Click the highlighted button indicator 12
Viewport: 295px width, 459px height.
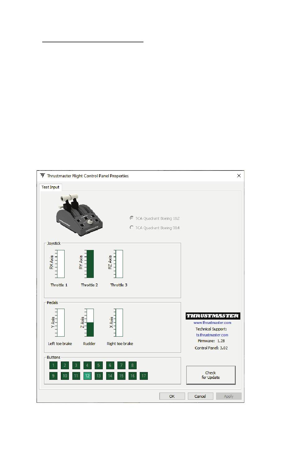[x=87, y=376]
